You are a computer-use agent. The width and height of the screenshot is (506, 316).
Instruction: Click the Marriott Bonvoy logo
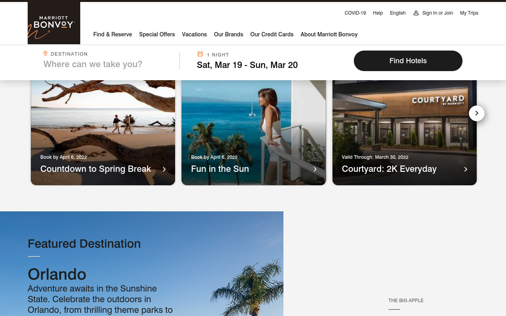54,23
